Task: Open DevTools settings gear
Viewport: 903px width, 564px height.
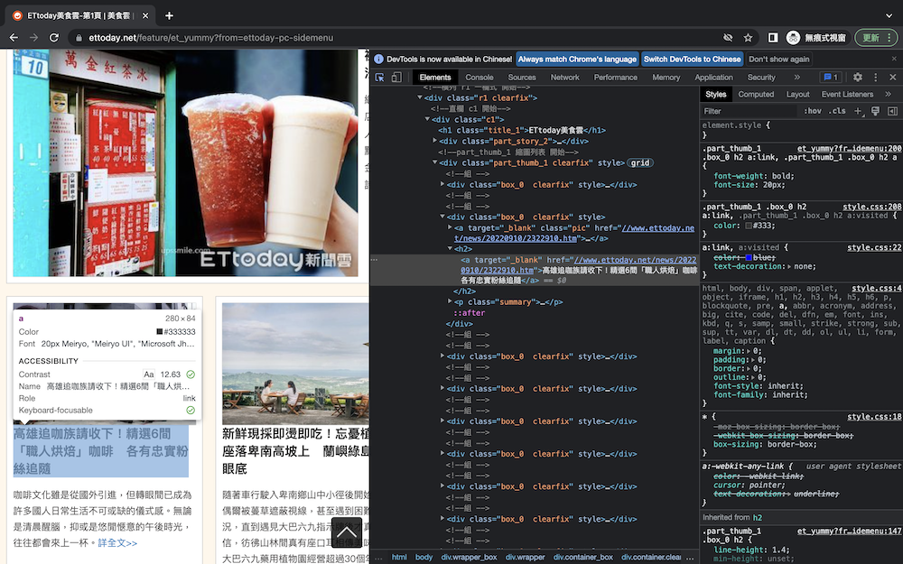Action: pos(858,77)
